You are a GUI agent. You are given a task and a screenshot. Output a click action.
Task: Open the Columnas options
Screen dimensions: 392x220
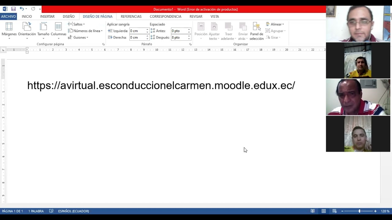(58, 31)
